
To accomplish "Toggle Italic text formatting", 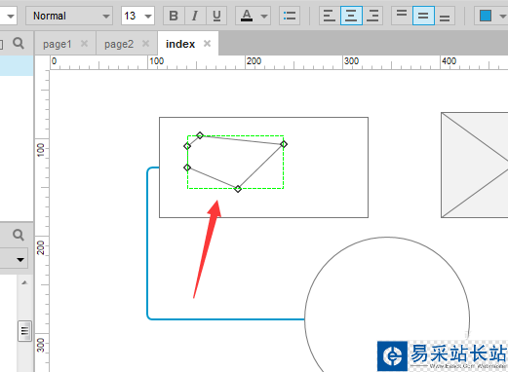I will pos(195,16).
